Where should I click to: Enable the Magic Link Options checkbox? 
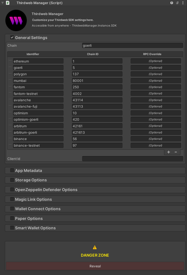pos(12,199)
